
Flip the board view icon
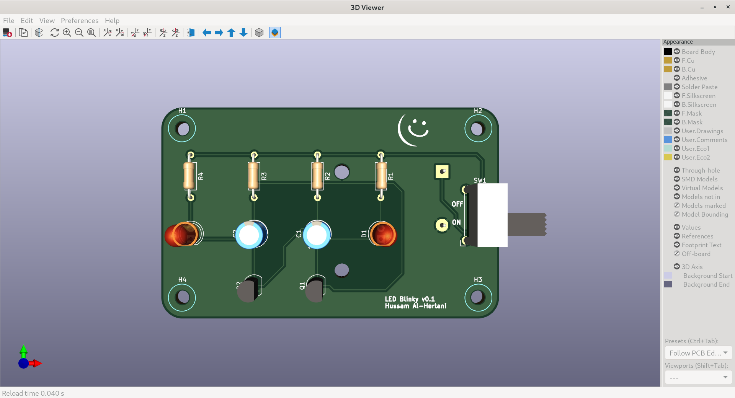(x=191, y=33)
